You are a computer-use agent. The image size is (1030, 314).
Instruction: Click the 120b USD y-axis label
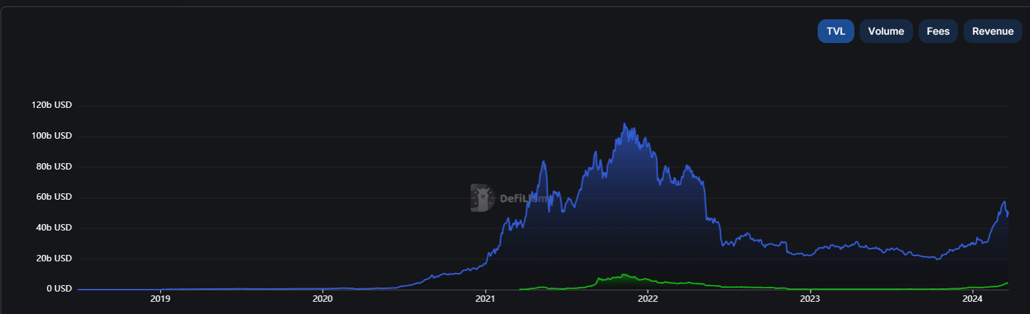pyautogui.click(x=51, y=105)
